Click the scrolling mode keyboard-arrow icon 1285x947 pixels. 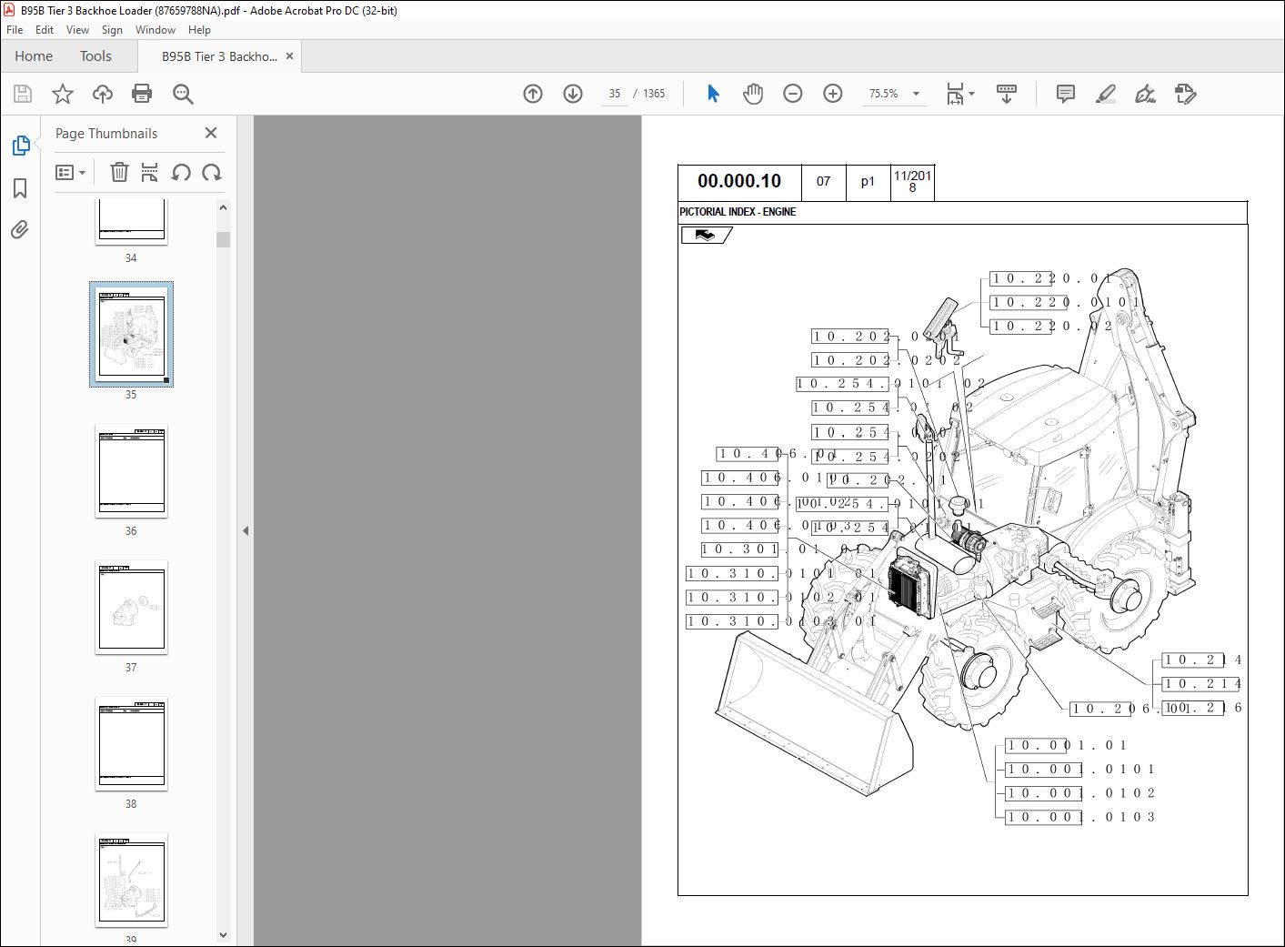pyautogui.click(x=1007, y=94)
